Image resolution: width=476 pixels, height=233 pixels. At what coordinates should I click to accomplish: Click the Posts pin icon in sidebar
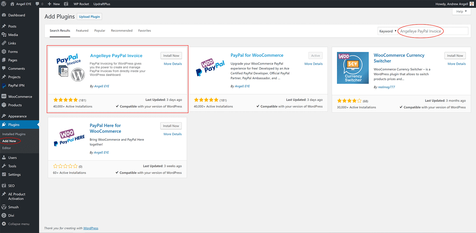[4, 26]
